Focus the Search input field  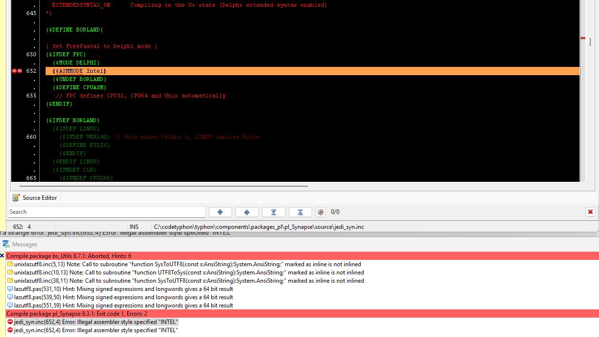click(107, 212)
